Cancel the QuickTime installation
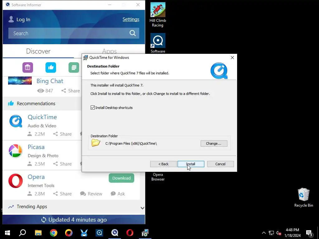319x239 pixels. [220, 164]
